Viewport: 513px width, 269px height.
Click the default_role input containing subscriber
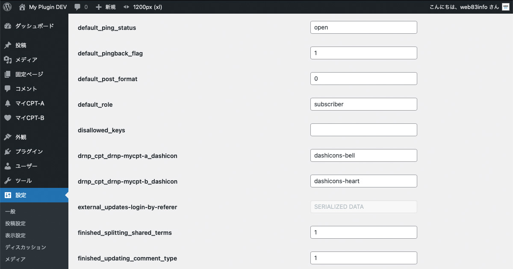[x=364, y=104]
